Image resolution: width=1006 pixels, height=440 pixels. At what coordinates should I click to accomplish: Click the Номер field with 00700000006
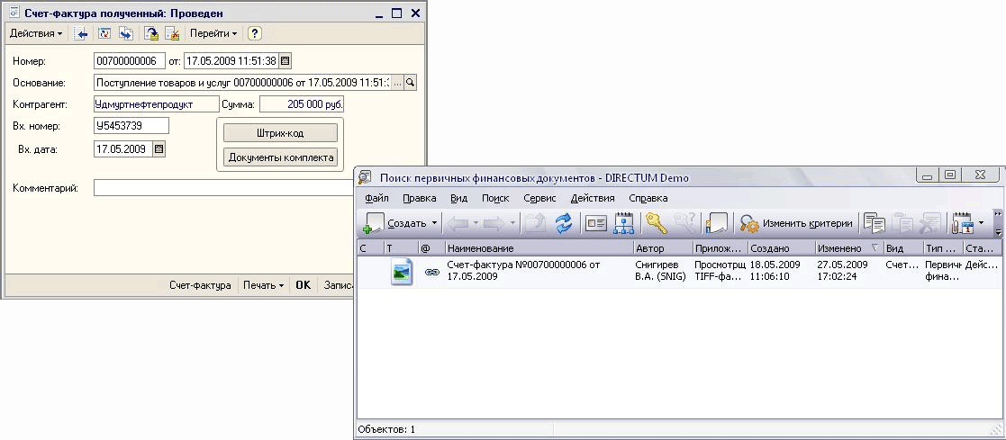point(130,61)
